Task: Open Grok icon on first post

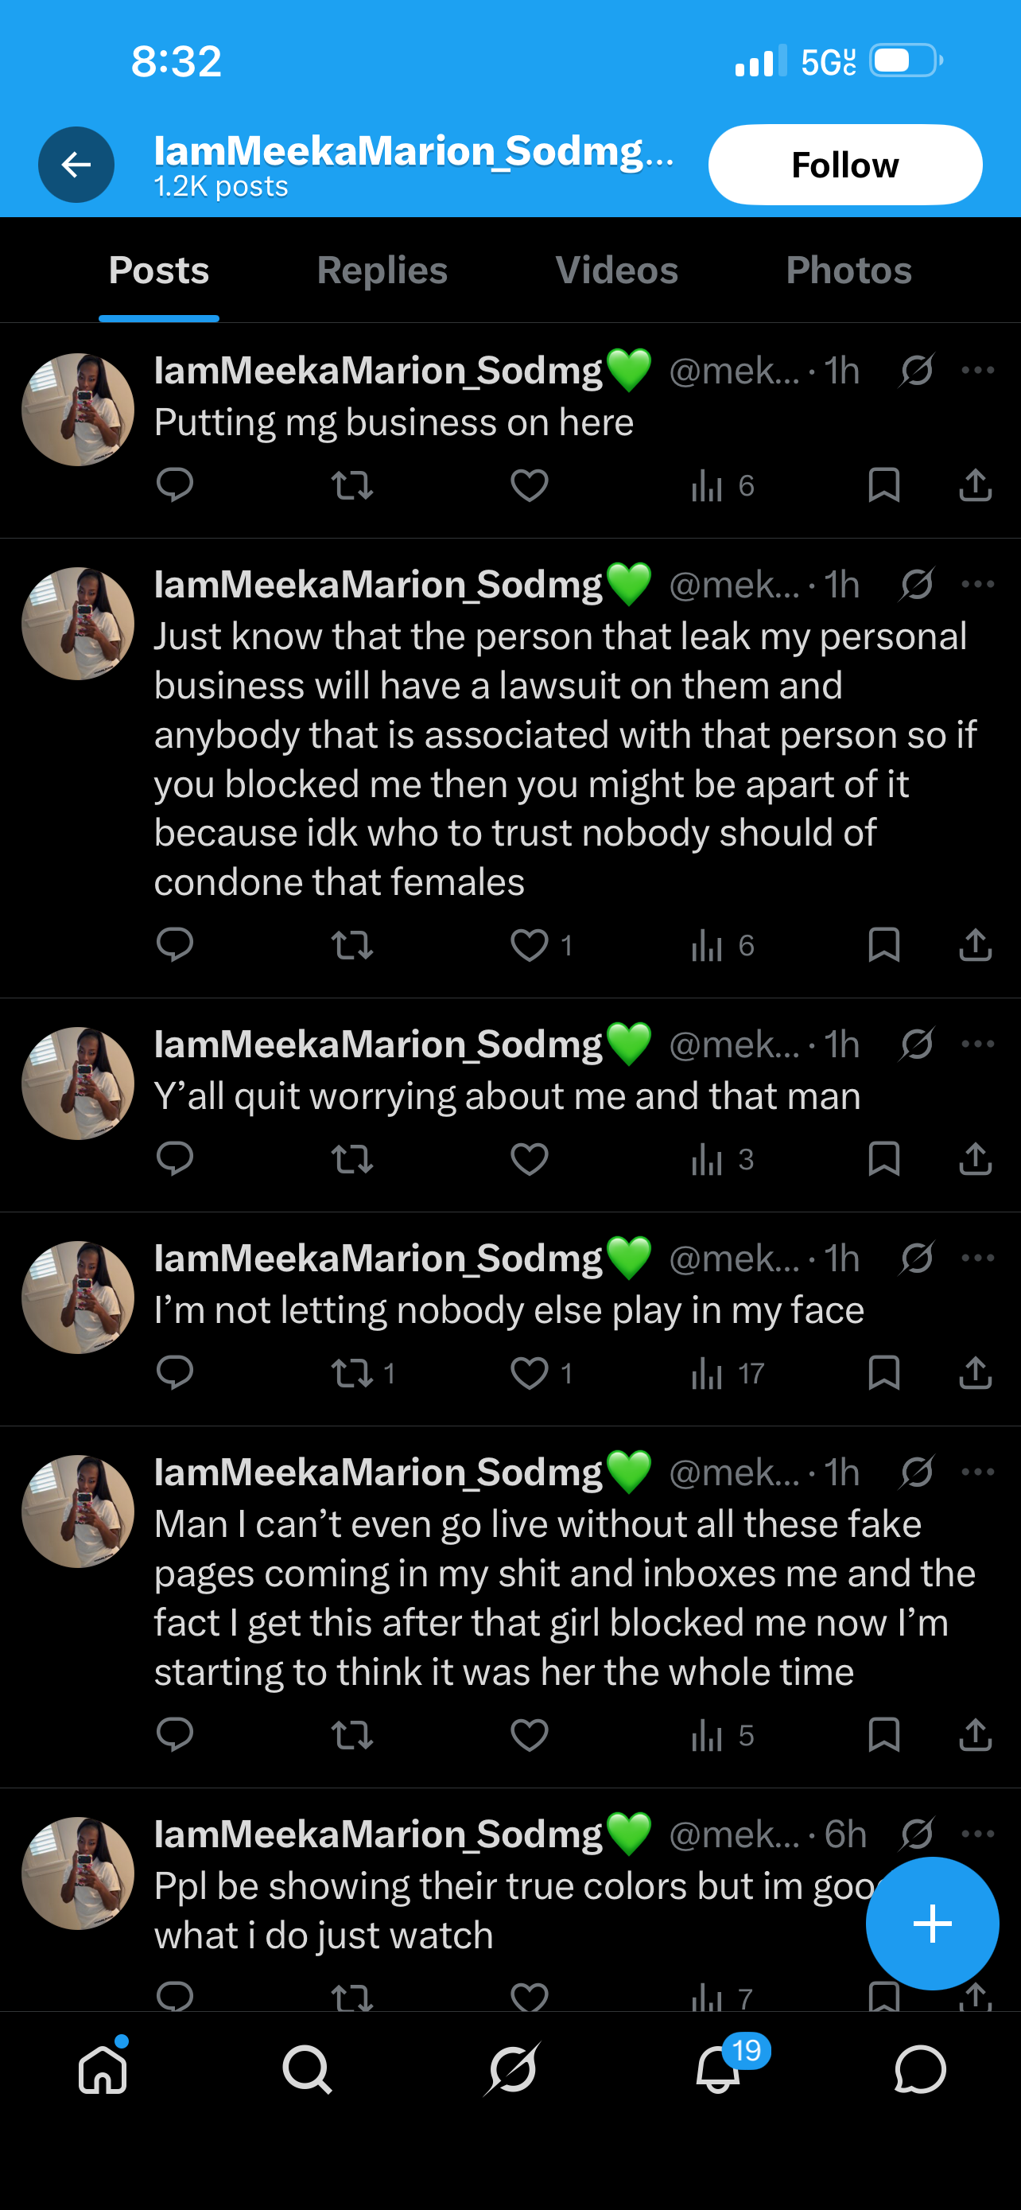Action: [916, 371]
